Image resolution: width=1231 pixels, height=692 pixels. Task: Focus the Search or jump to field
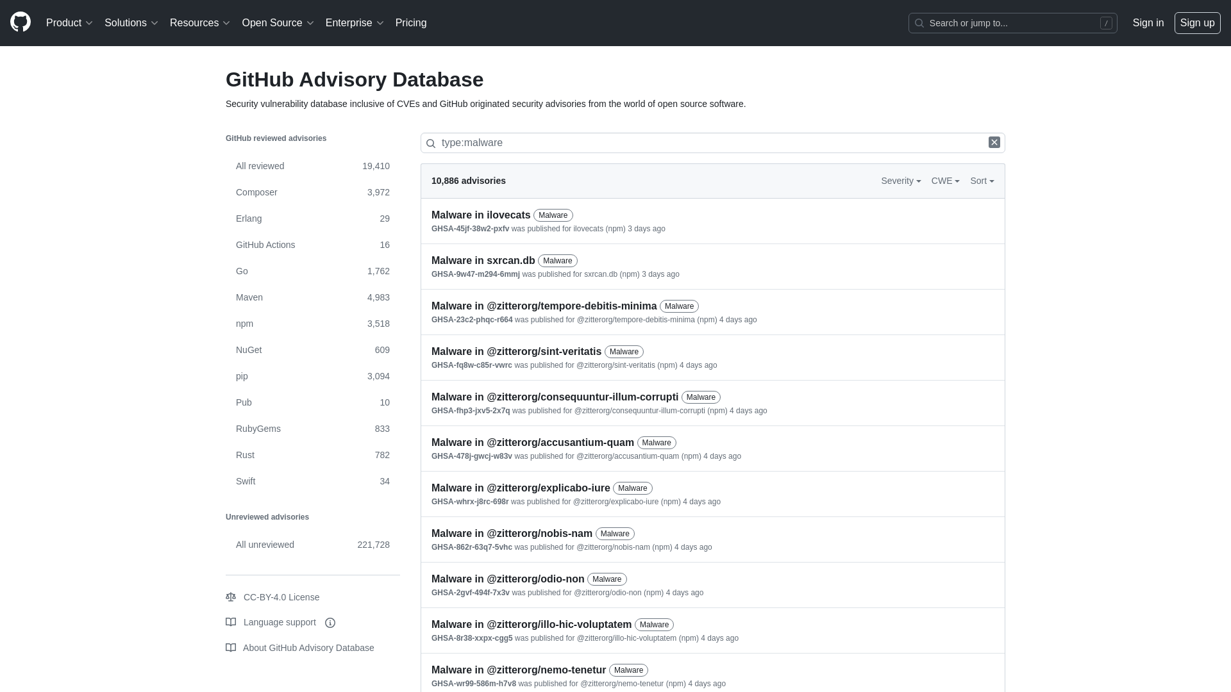click(1012, 23)
